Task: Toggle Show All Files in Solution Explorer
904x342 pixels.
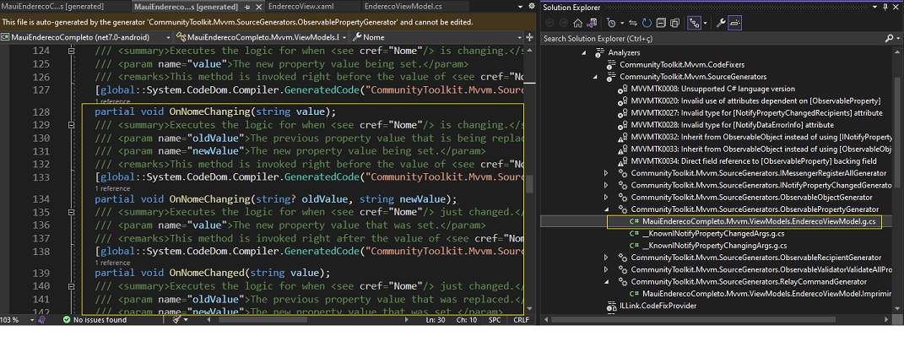Action: click(x=674, y=23)
